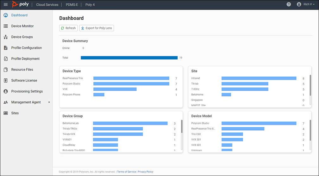This screenshot has width=319, height=176.
Task: Click the Profile Configuration document icon
Action: (x=6, y=48)
